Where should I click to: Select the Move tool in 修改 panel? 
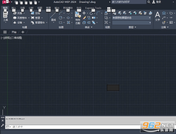(x=84, y=13)
